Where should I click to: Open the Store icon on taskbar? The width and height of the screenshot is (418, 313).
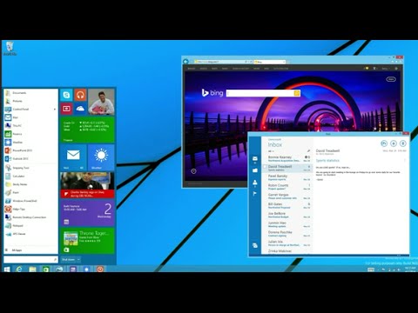pyautogui.click(x=46, y=270)
